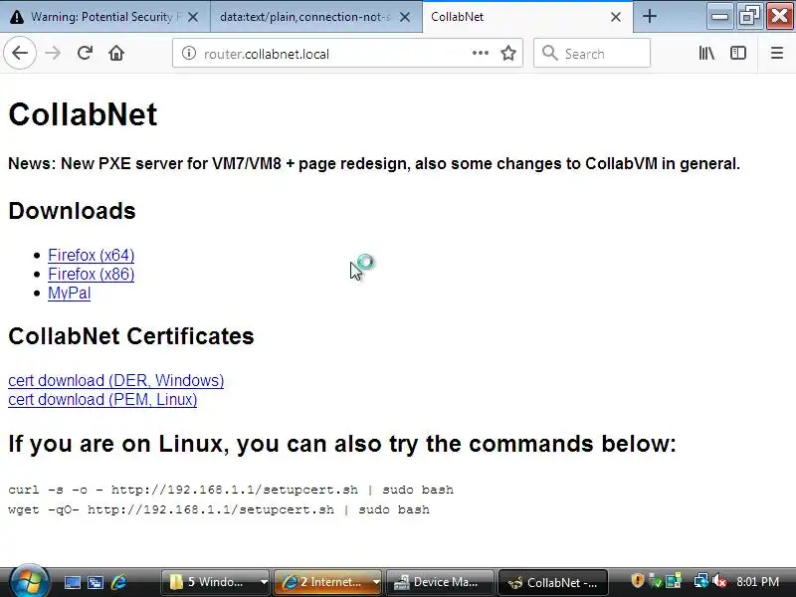Reload the current page

(x=85, y=53)
